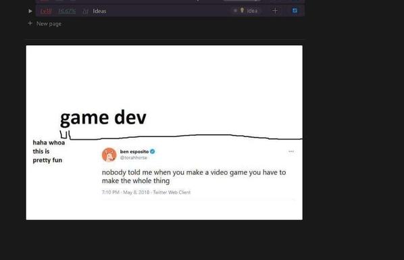404x260 pixels.
Task: Click the red count link in Ideas row
Action: [46, 11]
